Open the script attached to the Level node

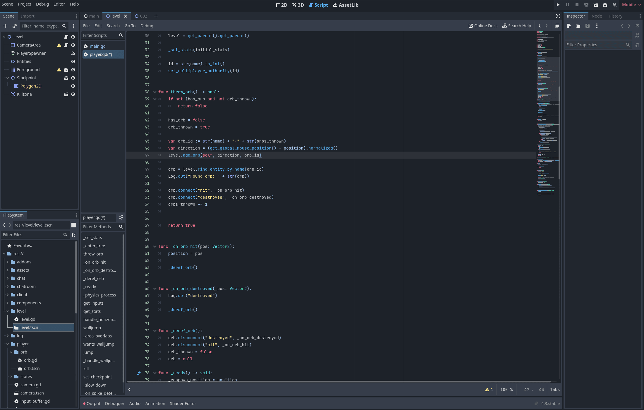click(66, 37)
